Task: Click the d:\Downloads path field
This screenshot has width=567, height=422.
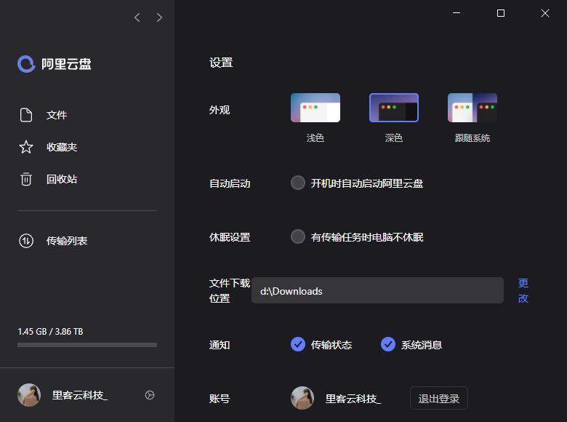Action: tap(377, 290)
